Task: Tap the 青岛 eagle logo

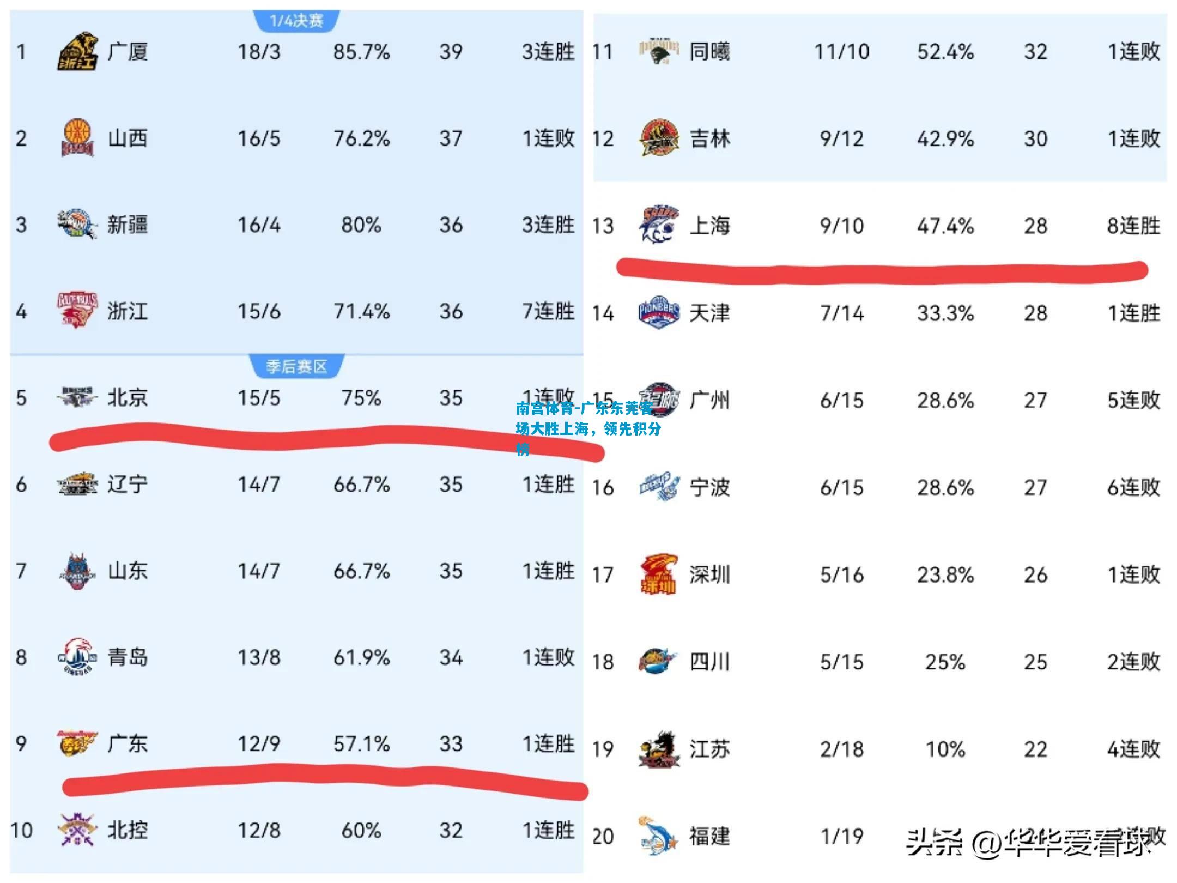Action: pos(77,657)
